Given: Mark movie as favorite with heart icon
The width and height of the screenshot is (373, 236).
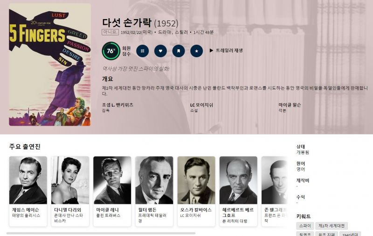Looking at the screenshot, I should click(160, 51).
